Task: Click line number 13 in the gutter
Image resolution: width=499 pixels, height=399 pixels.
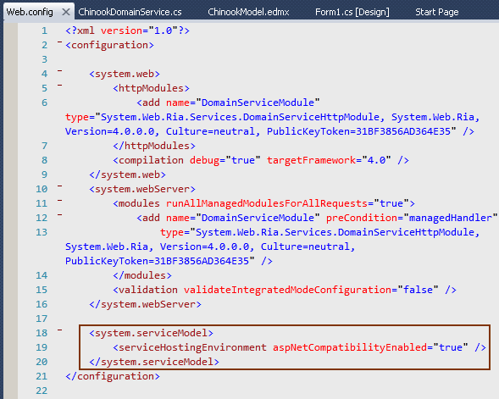Action: (42, 232)
